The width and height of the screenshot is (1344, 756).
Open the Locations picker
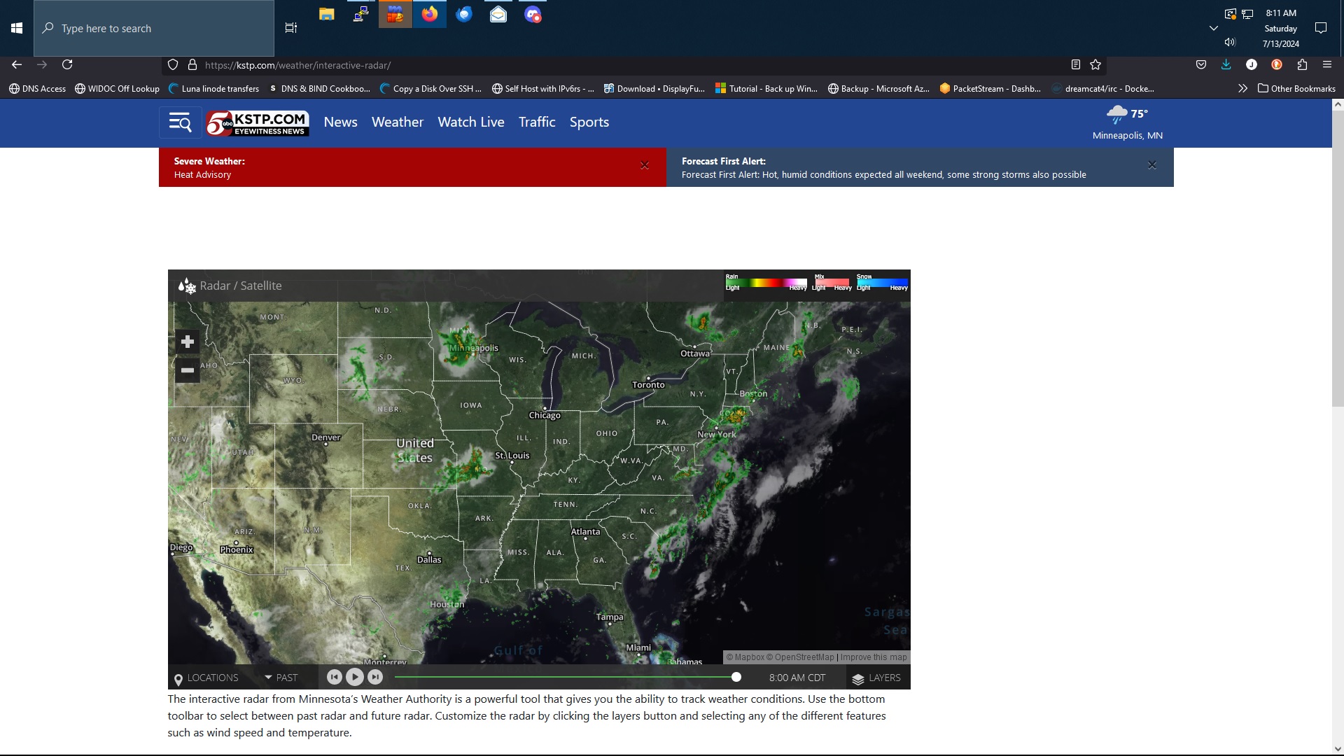pyautogui.click(x=206, y=678)
